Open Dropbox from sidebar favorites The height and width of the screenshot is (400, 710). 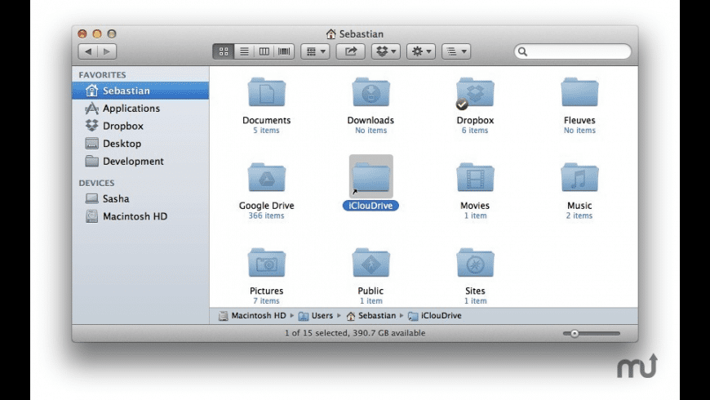point(122,126)
